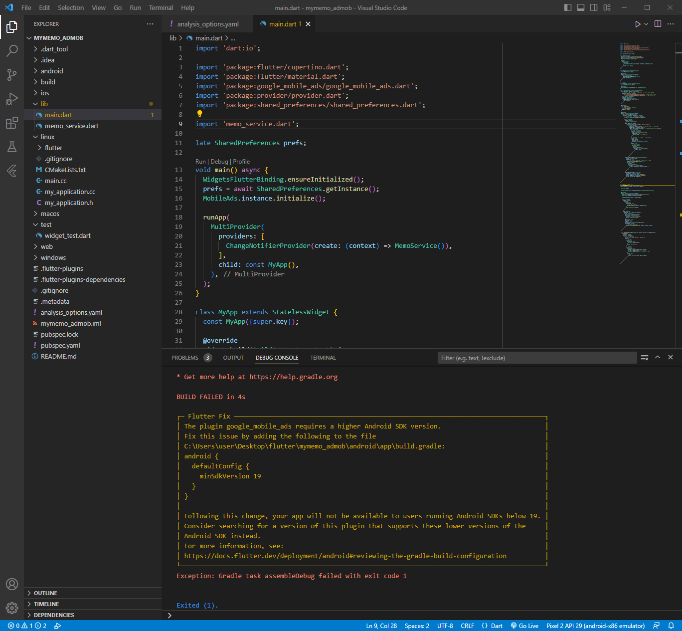Expand the DEPENDENCIES section
Viewport: 682px width, 631px height.
(x=93, y=615)
